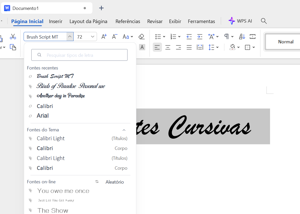The width and height of the screenshot is (300, 214).
Task: Click the Cut scissors icon
Action: [13, 37]
